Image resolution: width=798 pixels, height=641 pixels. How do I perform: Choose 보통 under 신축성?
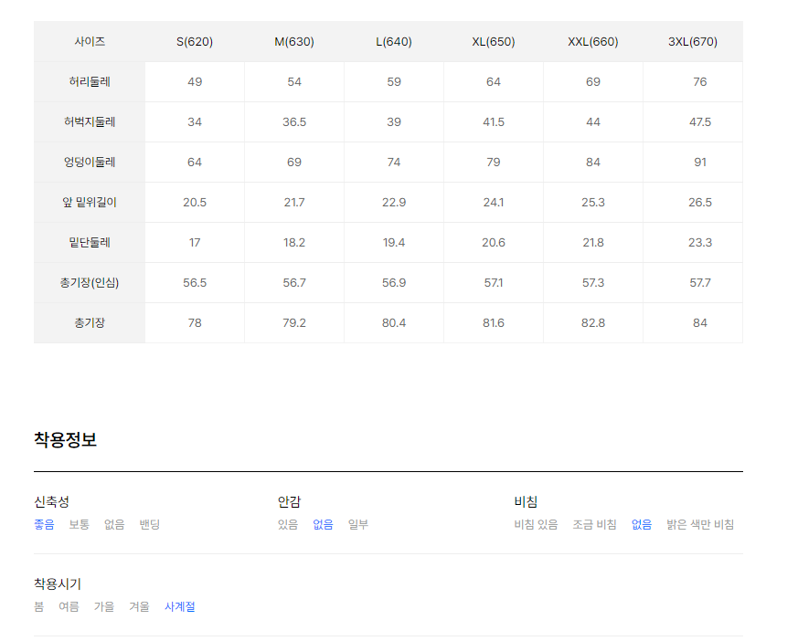tap(80, 524)
